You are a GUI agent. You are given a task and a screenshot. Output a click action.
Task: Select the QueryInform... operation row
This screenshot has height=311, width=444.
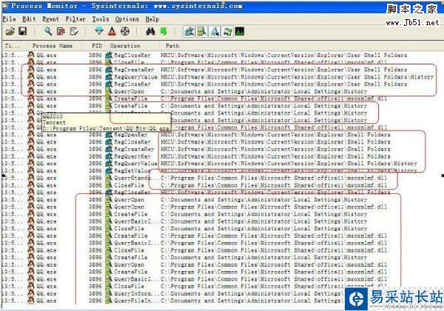click(222, 293)
